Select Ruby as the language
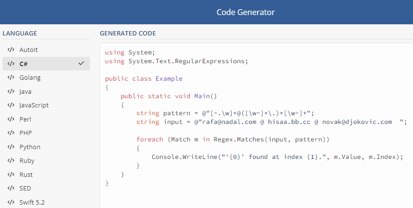 (26, 161)
